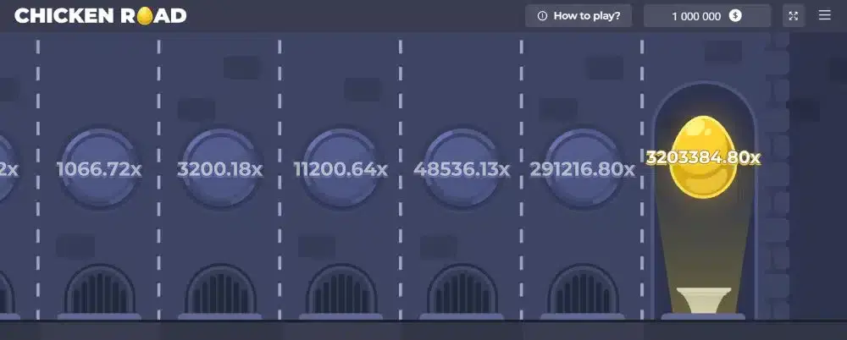Click the sewer grate below 1066.72x
Image resolution: width=847 pixels, height=340 pixels.
(x=99, y=289)
